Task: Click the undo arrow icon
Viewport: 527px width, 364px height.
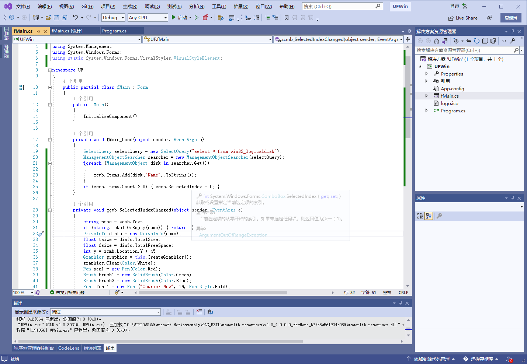Action: click(76, 17)
